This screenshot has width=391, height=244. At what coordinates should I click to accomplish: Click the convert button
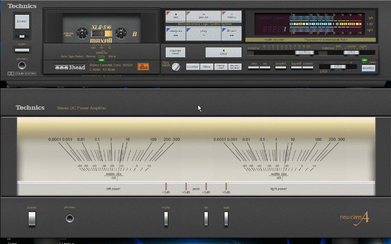308,67
